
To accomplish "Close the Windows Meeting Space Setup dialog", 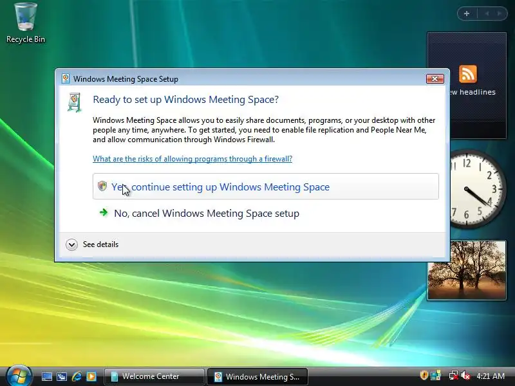I will (x=435, y=78).
